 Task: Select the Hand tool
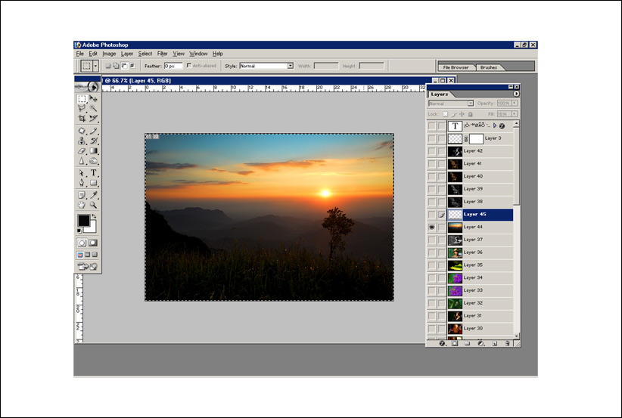[x=82, y=205]
